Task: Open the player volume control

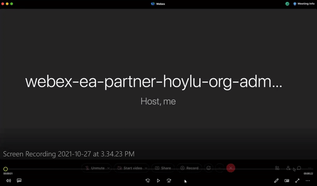Action: (8, 180)
